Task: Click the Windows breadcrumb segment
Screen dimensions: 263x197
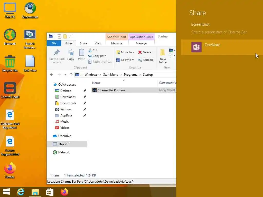Action: [x=91, y=75]
